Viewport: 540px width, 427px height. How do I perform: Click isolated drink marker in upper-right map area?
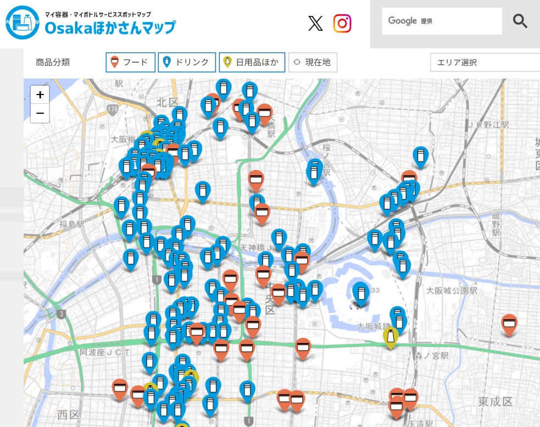(x=421, y=157)
